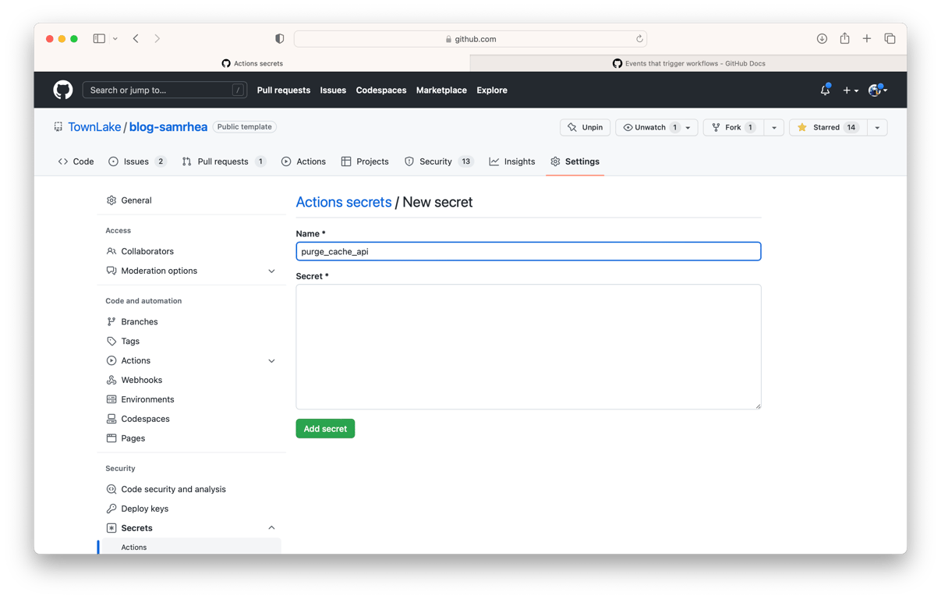
Task: Open the user avatar menu
Action: [877, 90]
